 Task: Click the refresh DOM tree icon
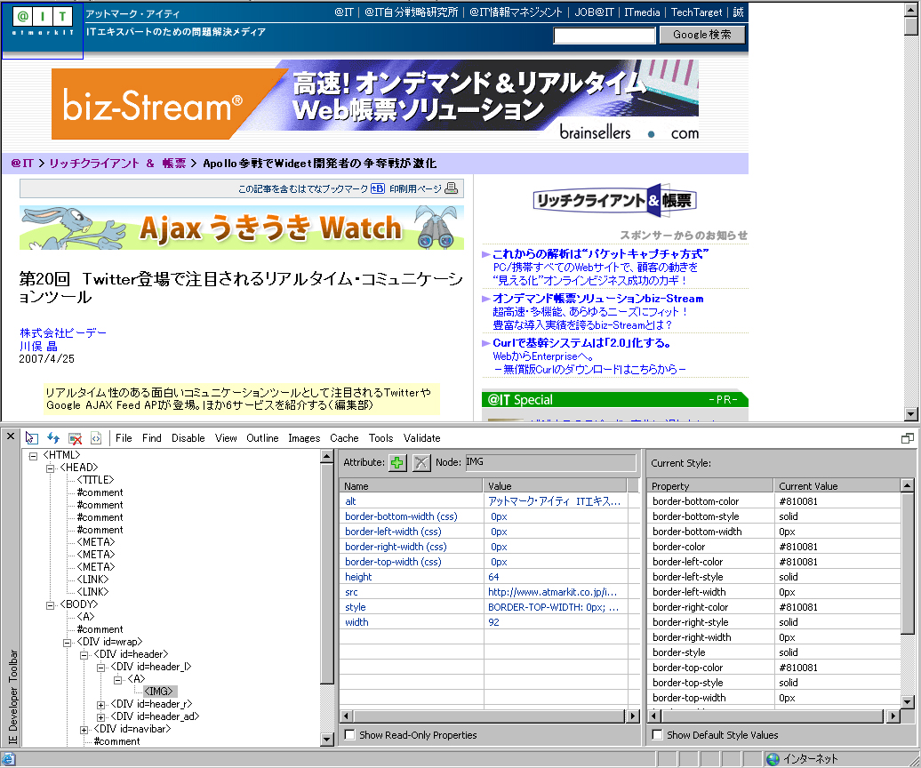pos(53,438)
